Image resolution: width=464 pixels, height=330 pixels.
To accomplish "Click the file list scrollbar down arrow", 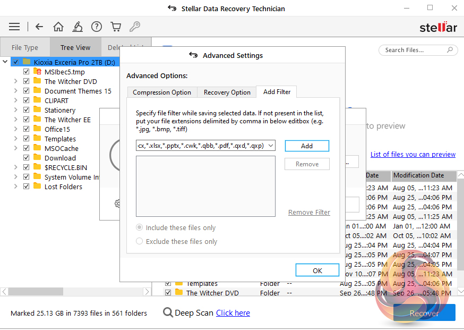I will coord(460,291).
